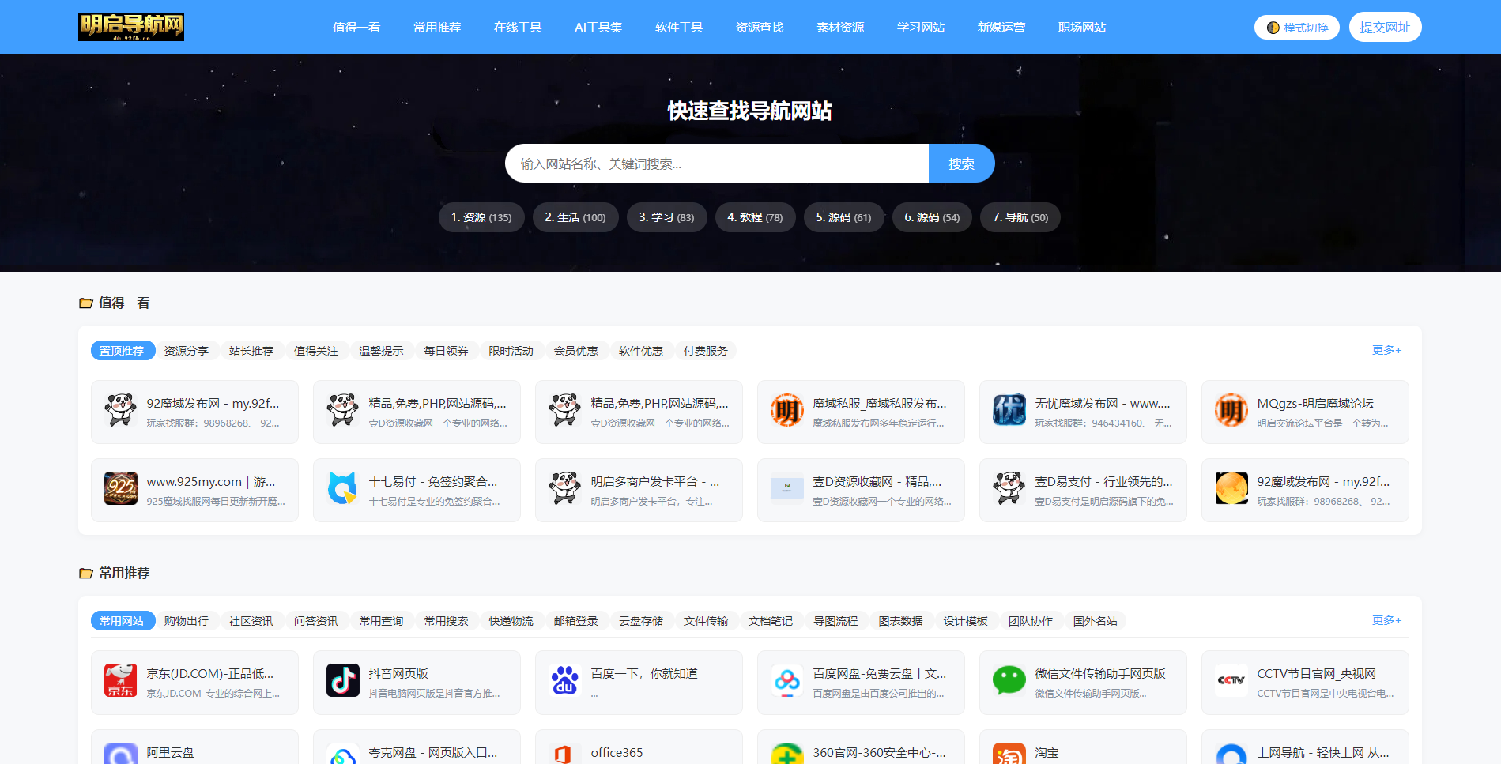Click the hot tag 2. 生活 (100)

[x=575, y=217]
